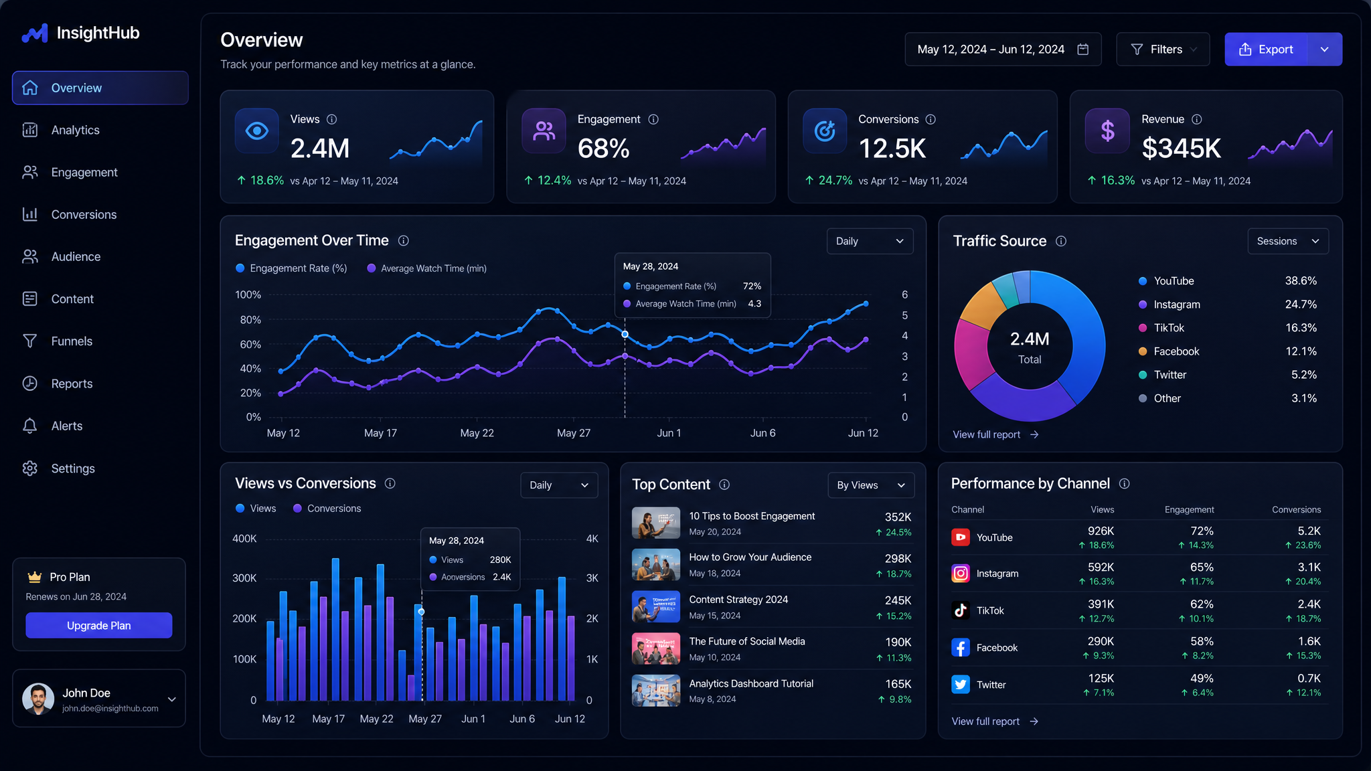Open the Sessions dropdown in Traffic Source

(1288, 241)
